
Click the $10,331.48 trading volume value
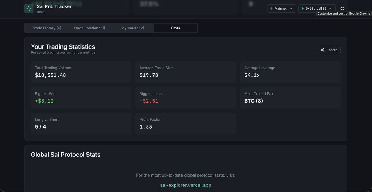[51, 75]
